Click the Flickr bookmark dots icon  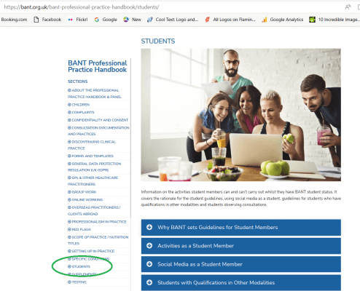(70, 20)
